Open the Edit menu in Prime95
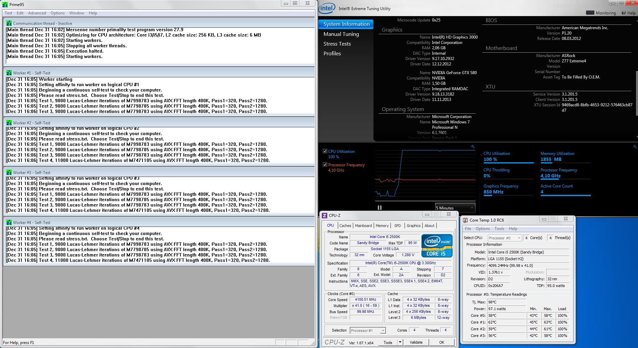 [20, 13]
